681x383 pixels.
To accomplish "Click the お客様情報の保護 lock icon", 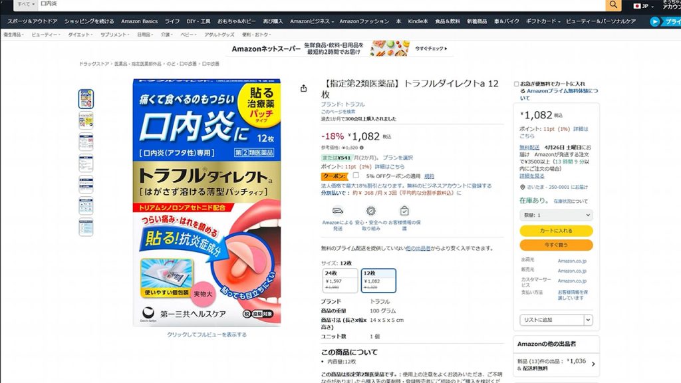I will click(404, 210).
